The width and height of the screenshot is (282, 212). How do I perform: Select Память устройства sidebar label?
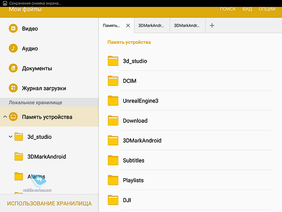[x=47, y=117]
